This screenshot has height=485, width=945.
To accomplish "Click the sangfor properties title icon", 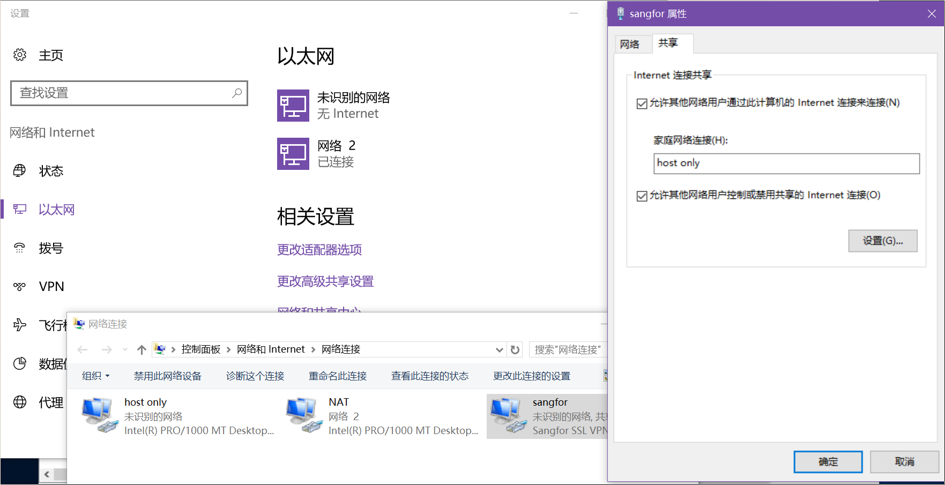I will (620, 13).
